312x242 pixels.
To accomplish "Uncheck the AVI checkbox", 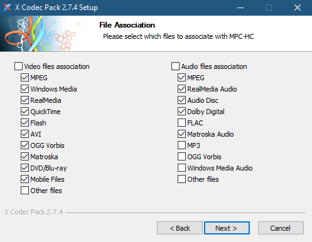I will 24,134.
